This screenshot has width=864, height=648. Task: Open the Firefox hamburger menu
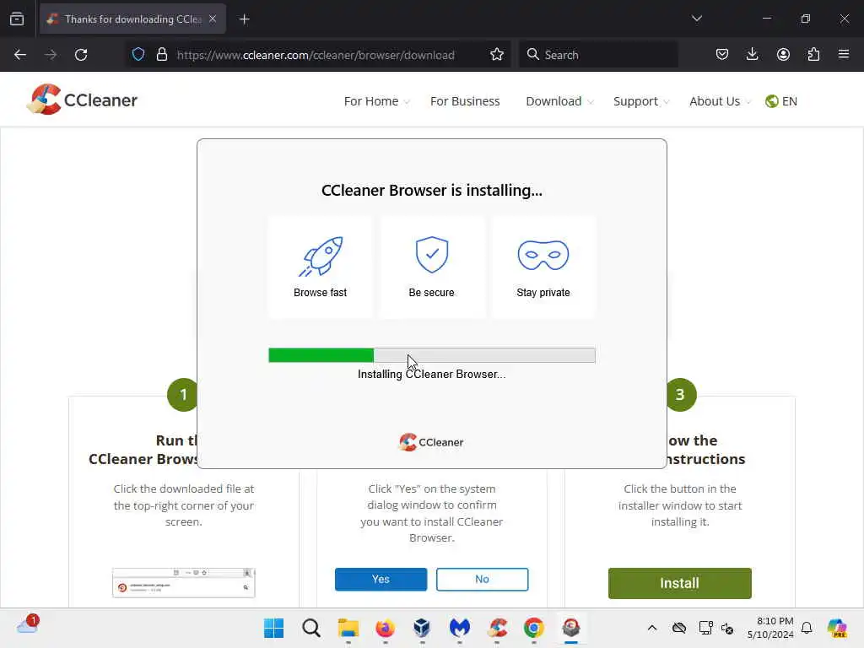844,54
